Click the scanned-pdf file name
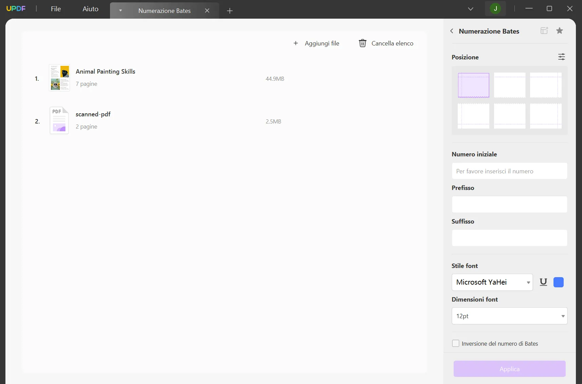The image size is (582, 384). [x=93, y=114]
